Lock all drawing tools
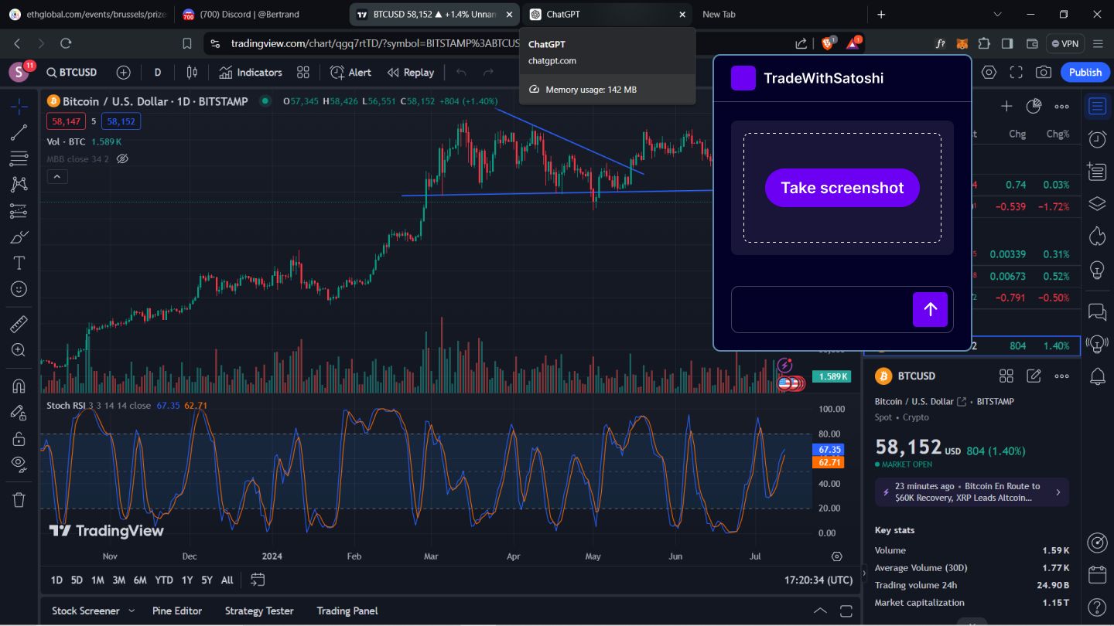Screen dimensions: 1114x626 click(19, 438)
